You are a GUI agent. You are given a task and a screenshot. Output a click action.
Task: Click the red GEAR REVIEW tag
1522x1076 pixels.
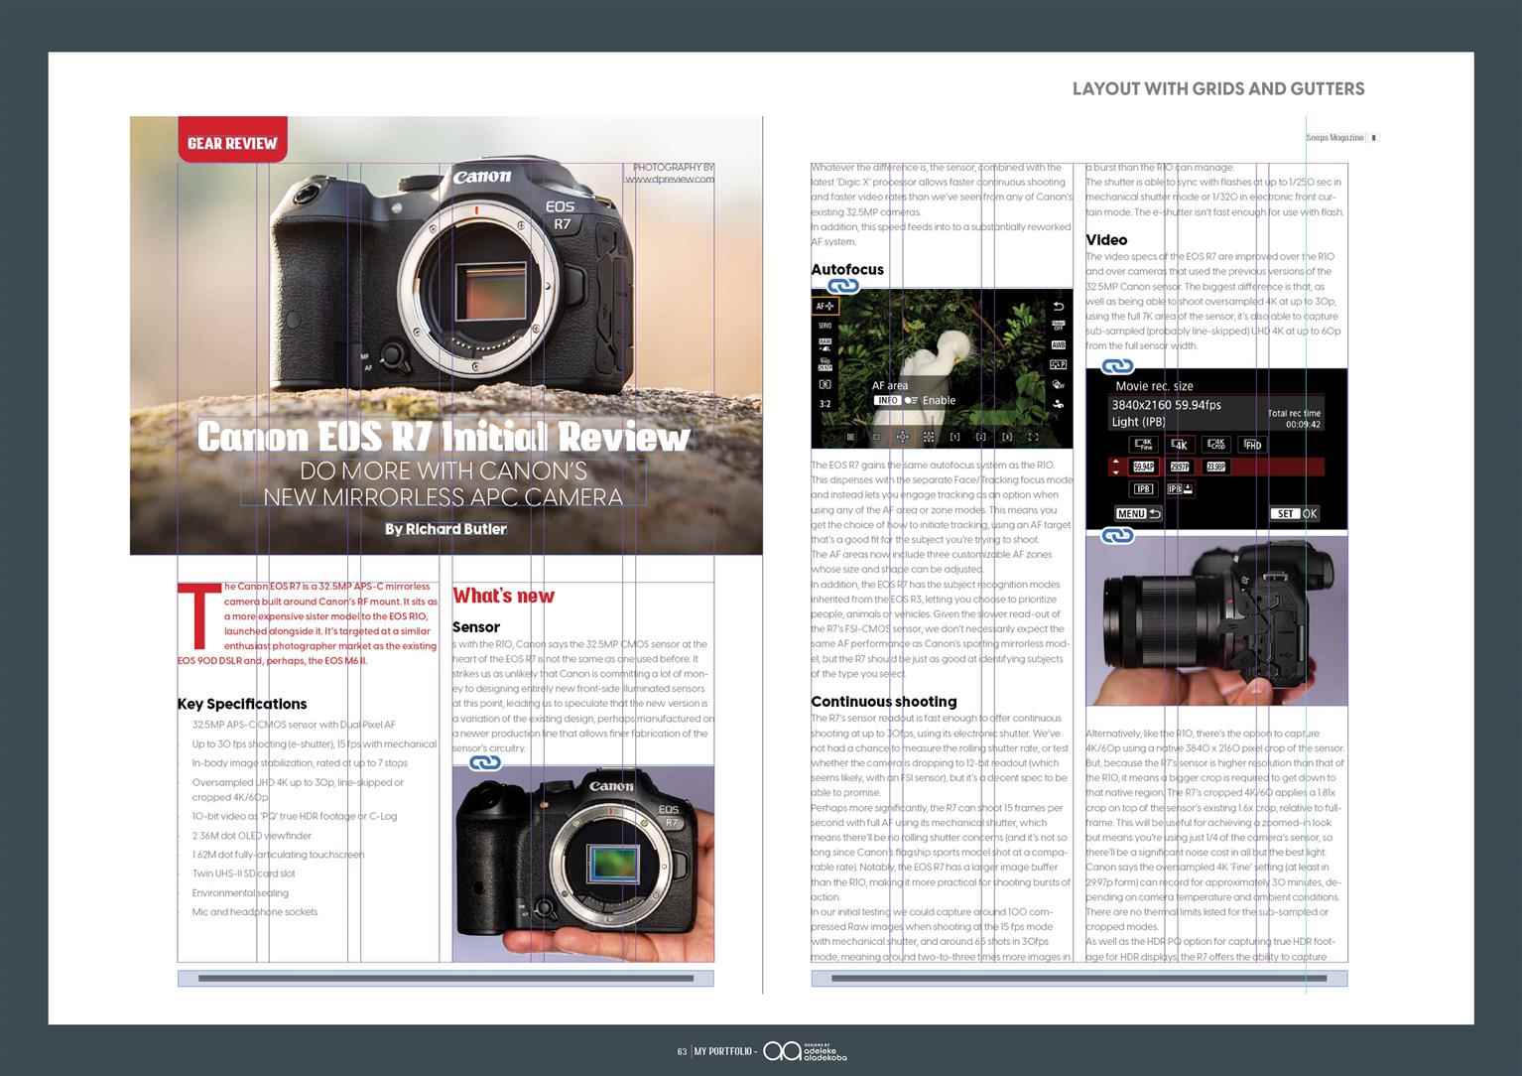coord(232,140)
